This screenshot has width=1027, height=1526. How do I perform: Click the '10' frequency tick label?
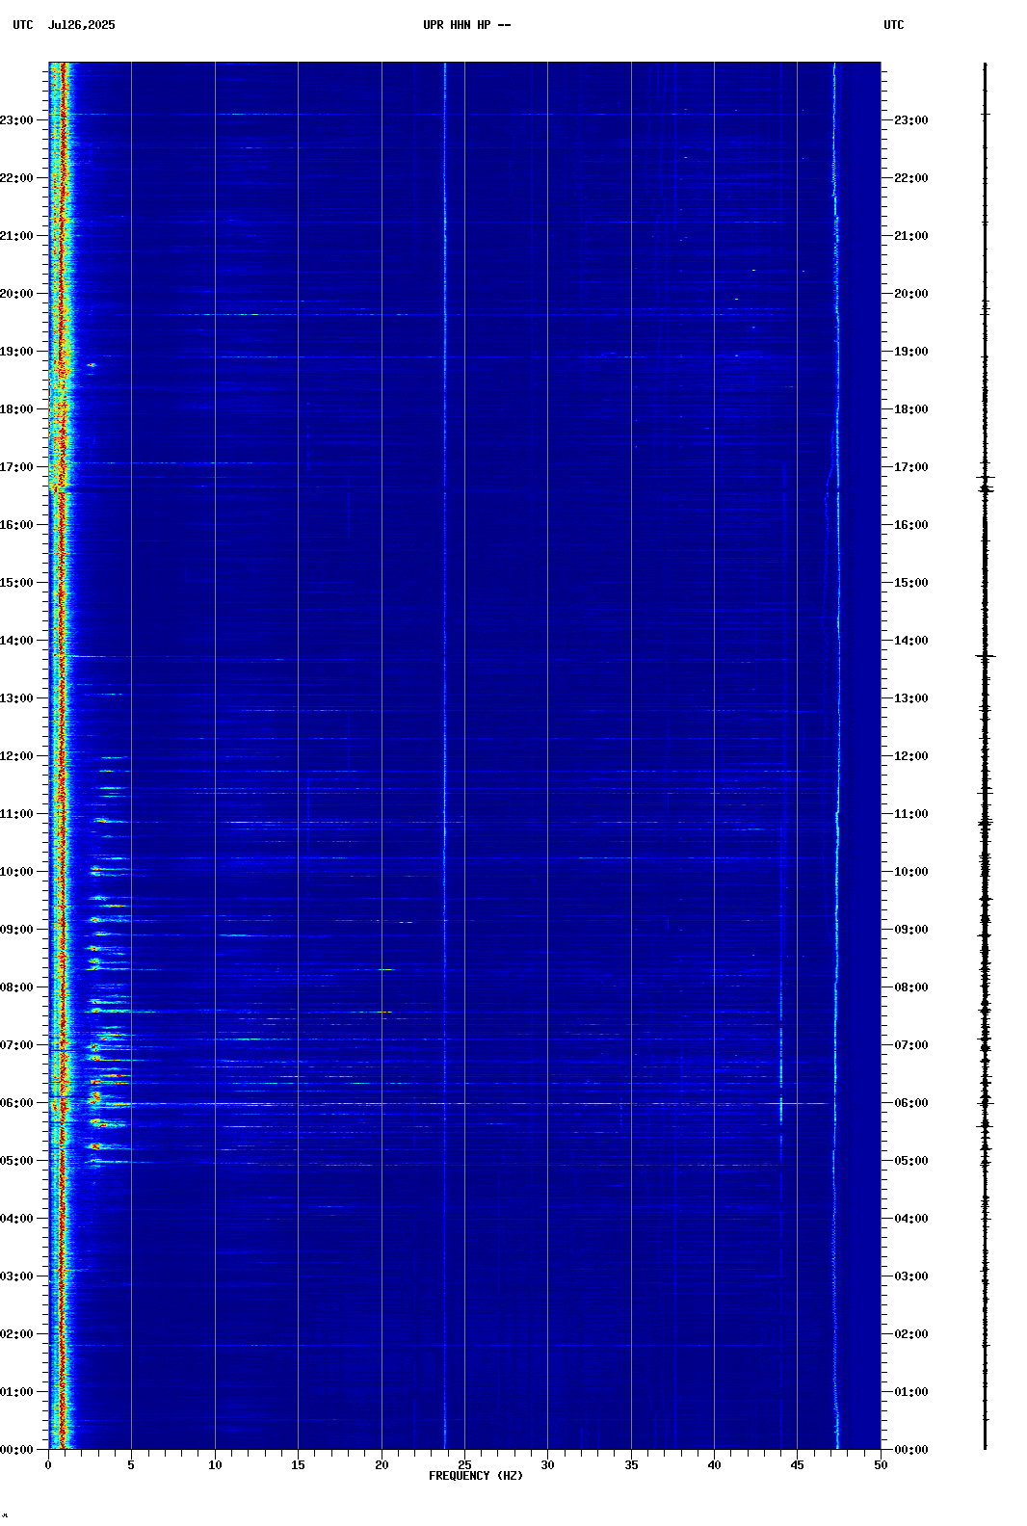click(x=215, y=1465)
